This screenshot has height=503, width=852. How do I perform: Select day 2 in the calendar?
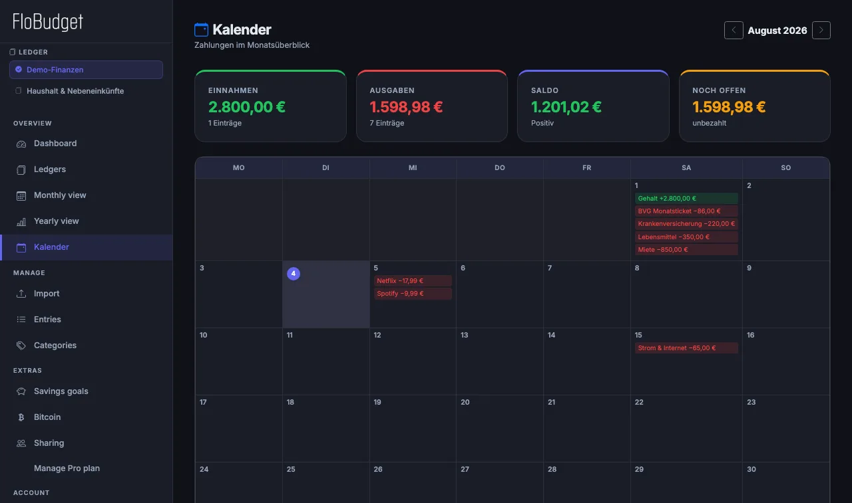[x=786, y=219]
